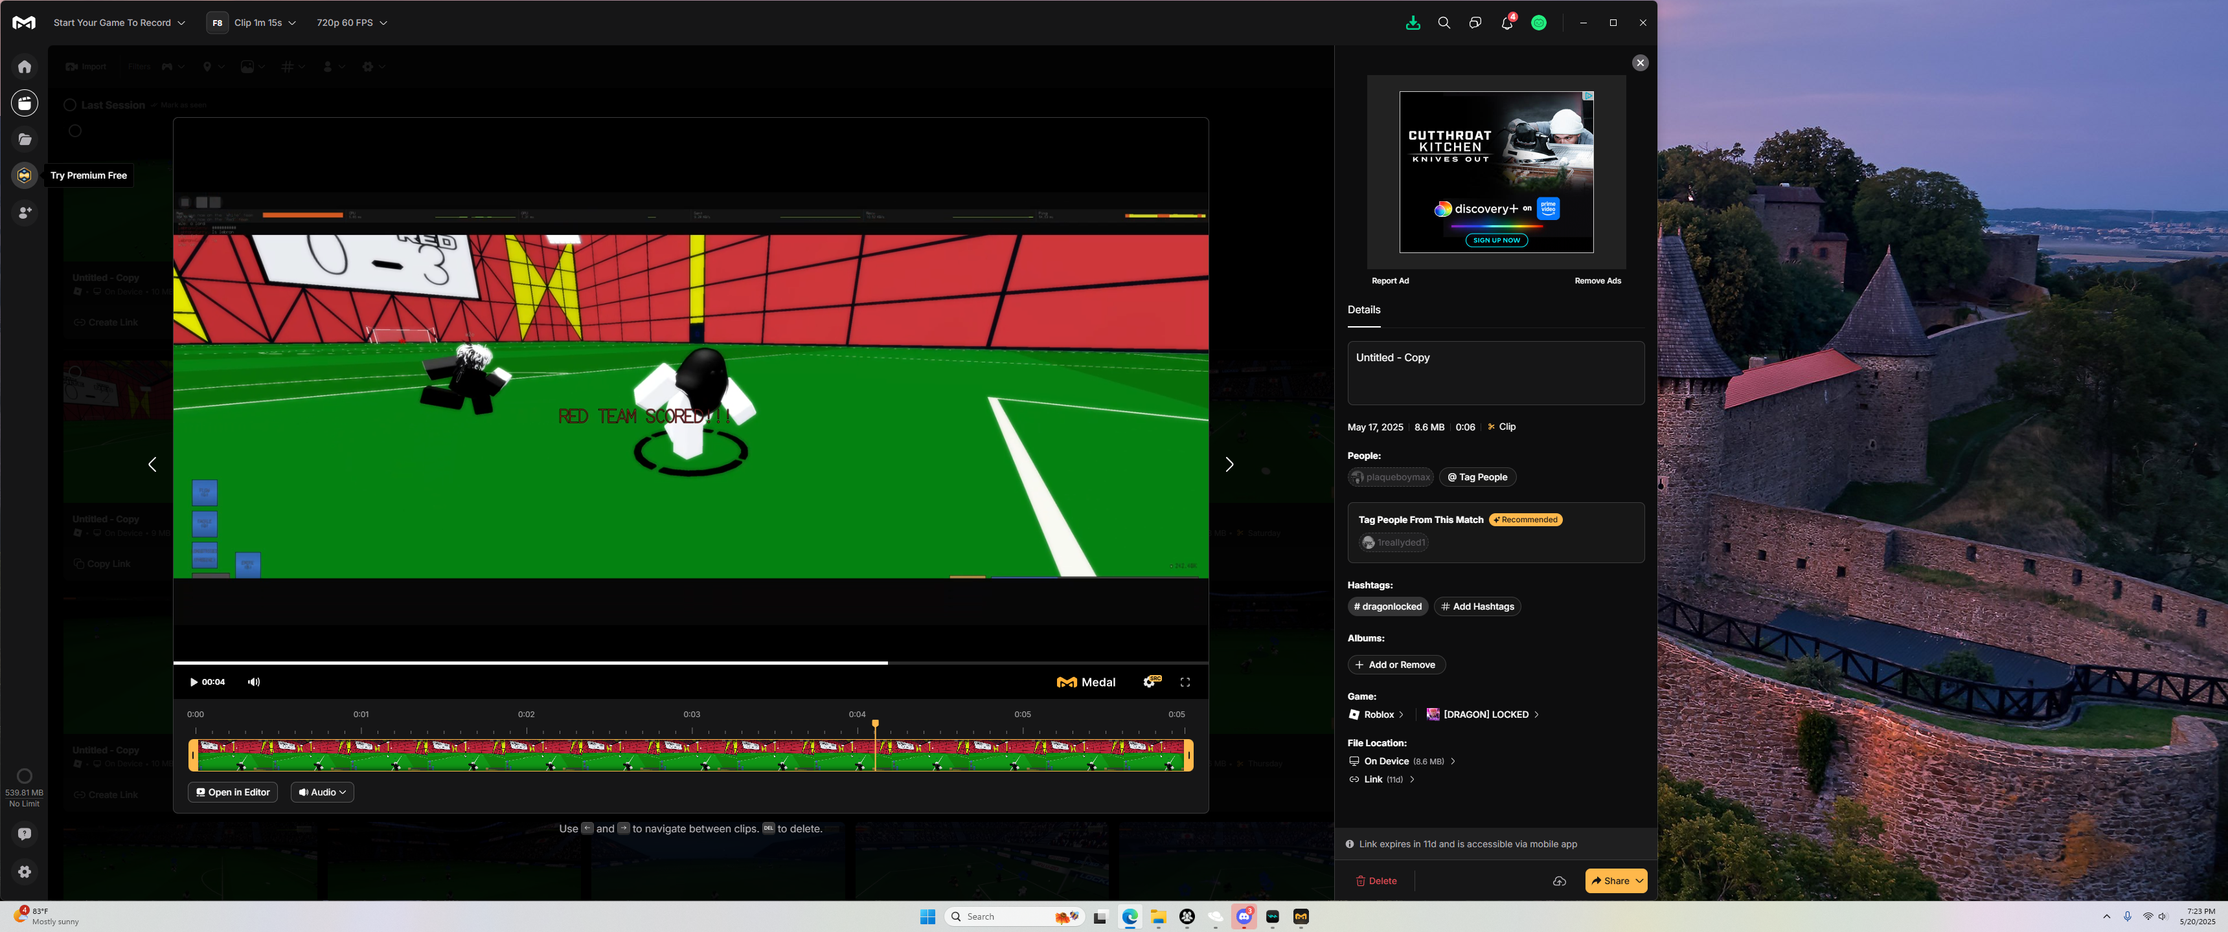2228x932 pixels.
Task: Click the #dragonlocked hashtag chip
Action: point(1388,606)
